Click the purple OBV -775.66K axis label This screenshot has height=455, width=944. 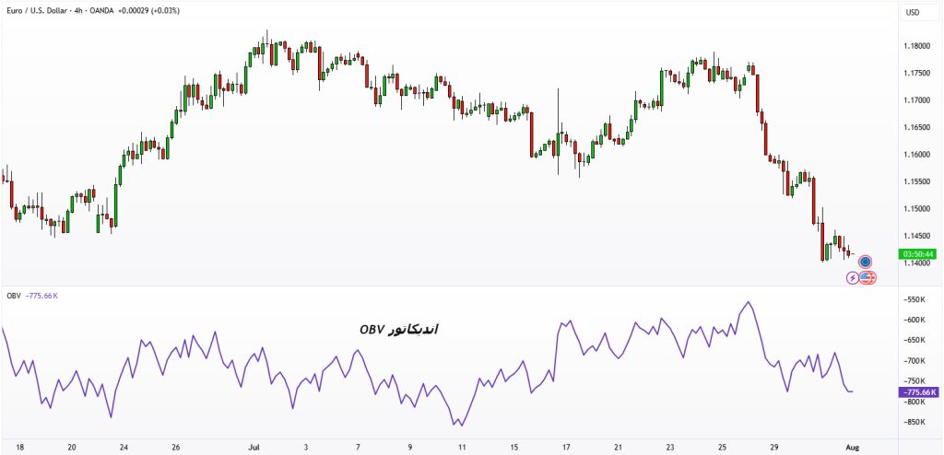pyautogui.click(x=917, y=392)
